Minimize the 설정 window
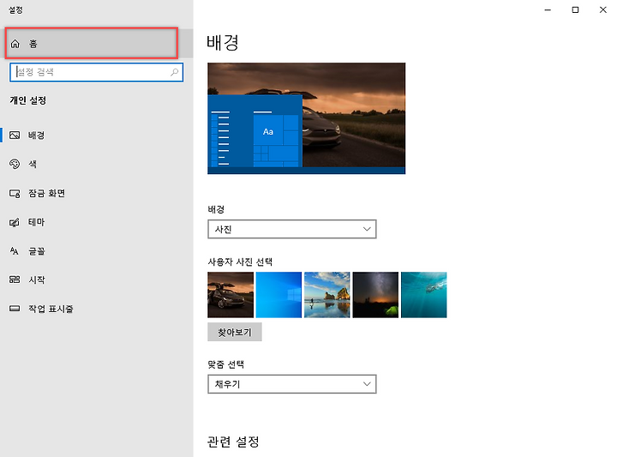 548,9
